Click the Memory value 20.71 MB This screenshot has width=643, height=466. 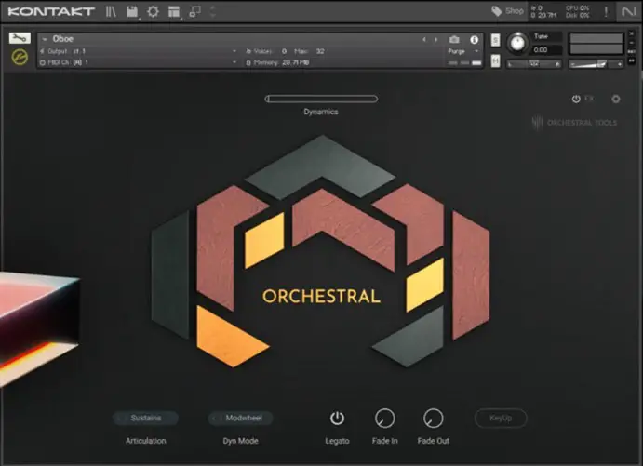tap(296, 62)
